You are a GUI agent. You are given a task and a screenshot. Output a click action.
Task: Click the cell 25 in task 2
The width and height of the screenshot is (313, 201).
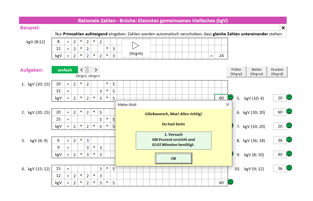[58, 119]
